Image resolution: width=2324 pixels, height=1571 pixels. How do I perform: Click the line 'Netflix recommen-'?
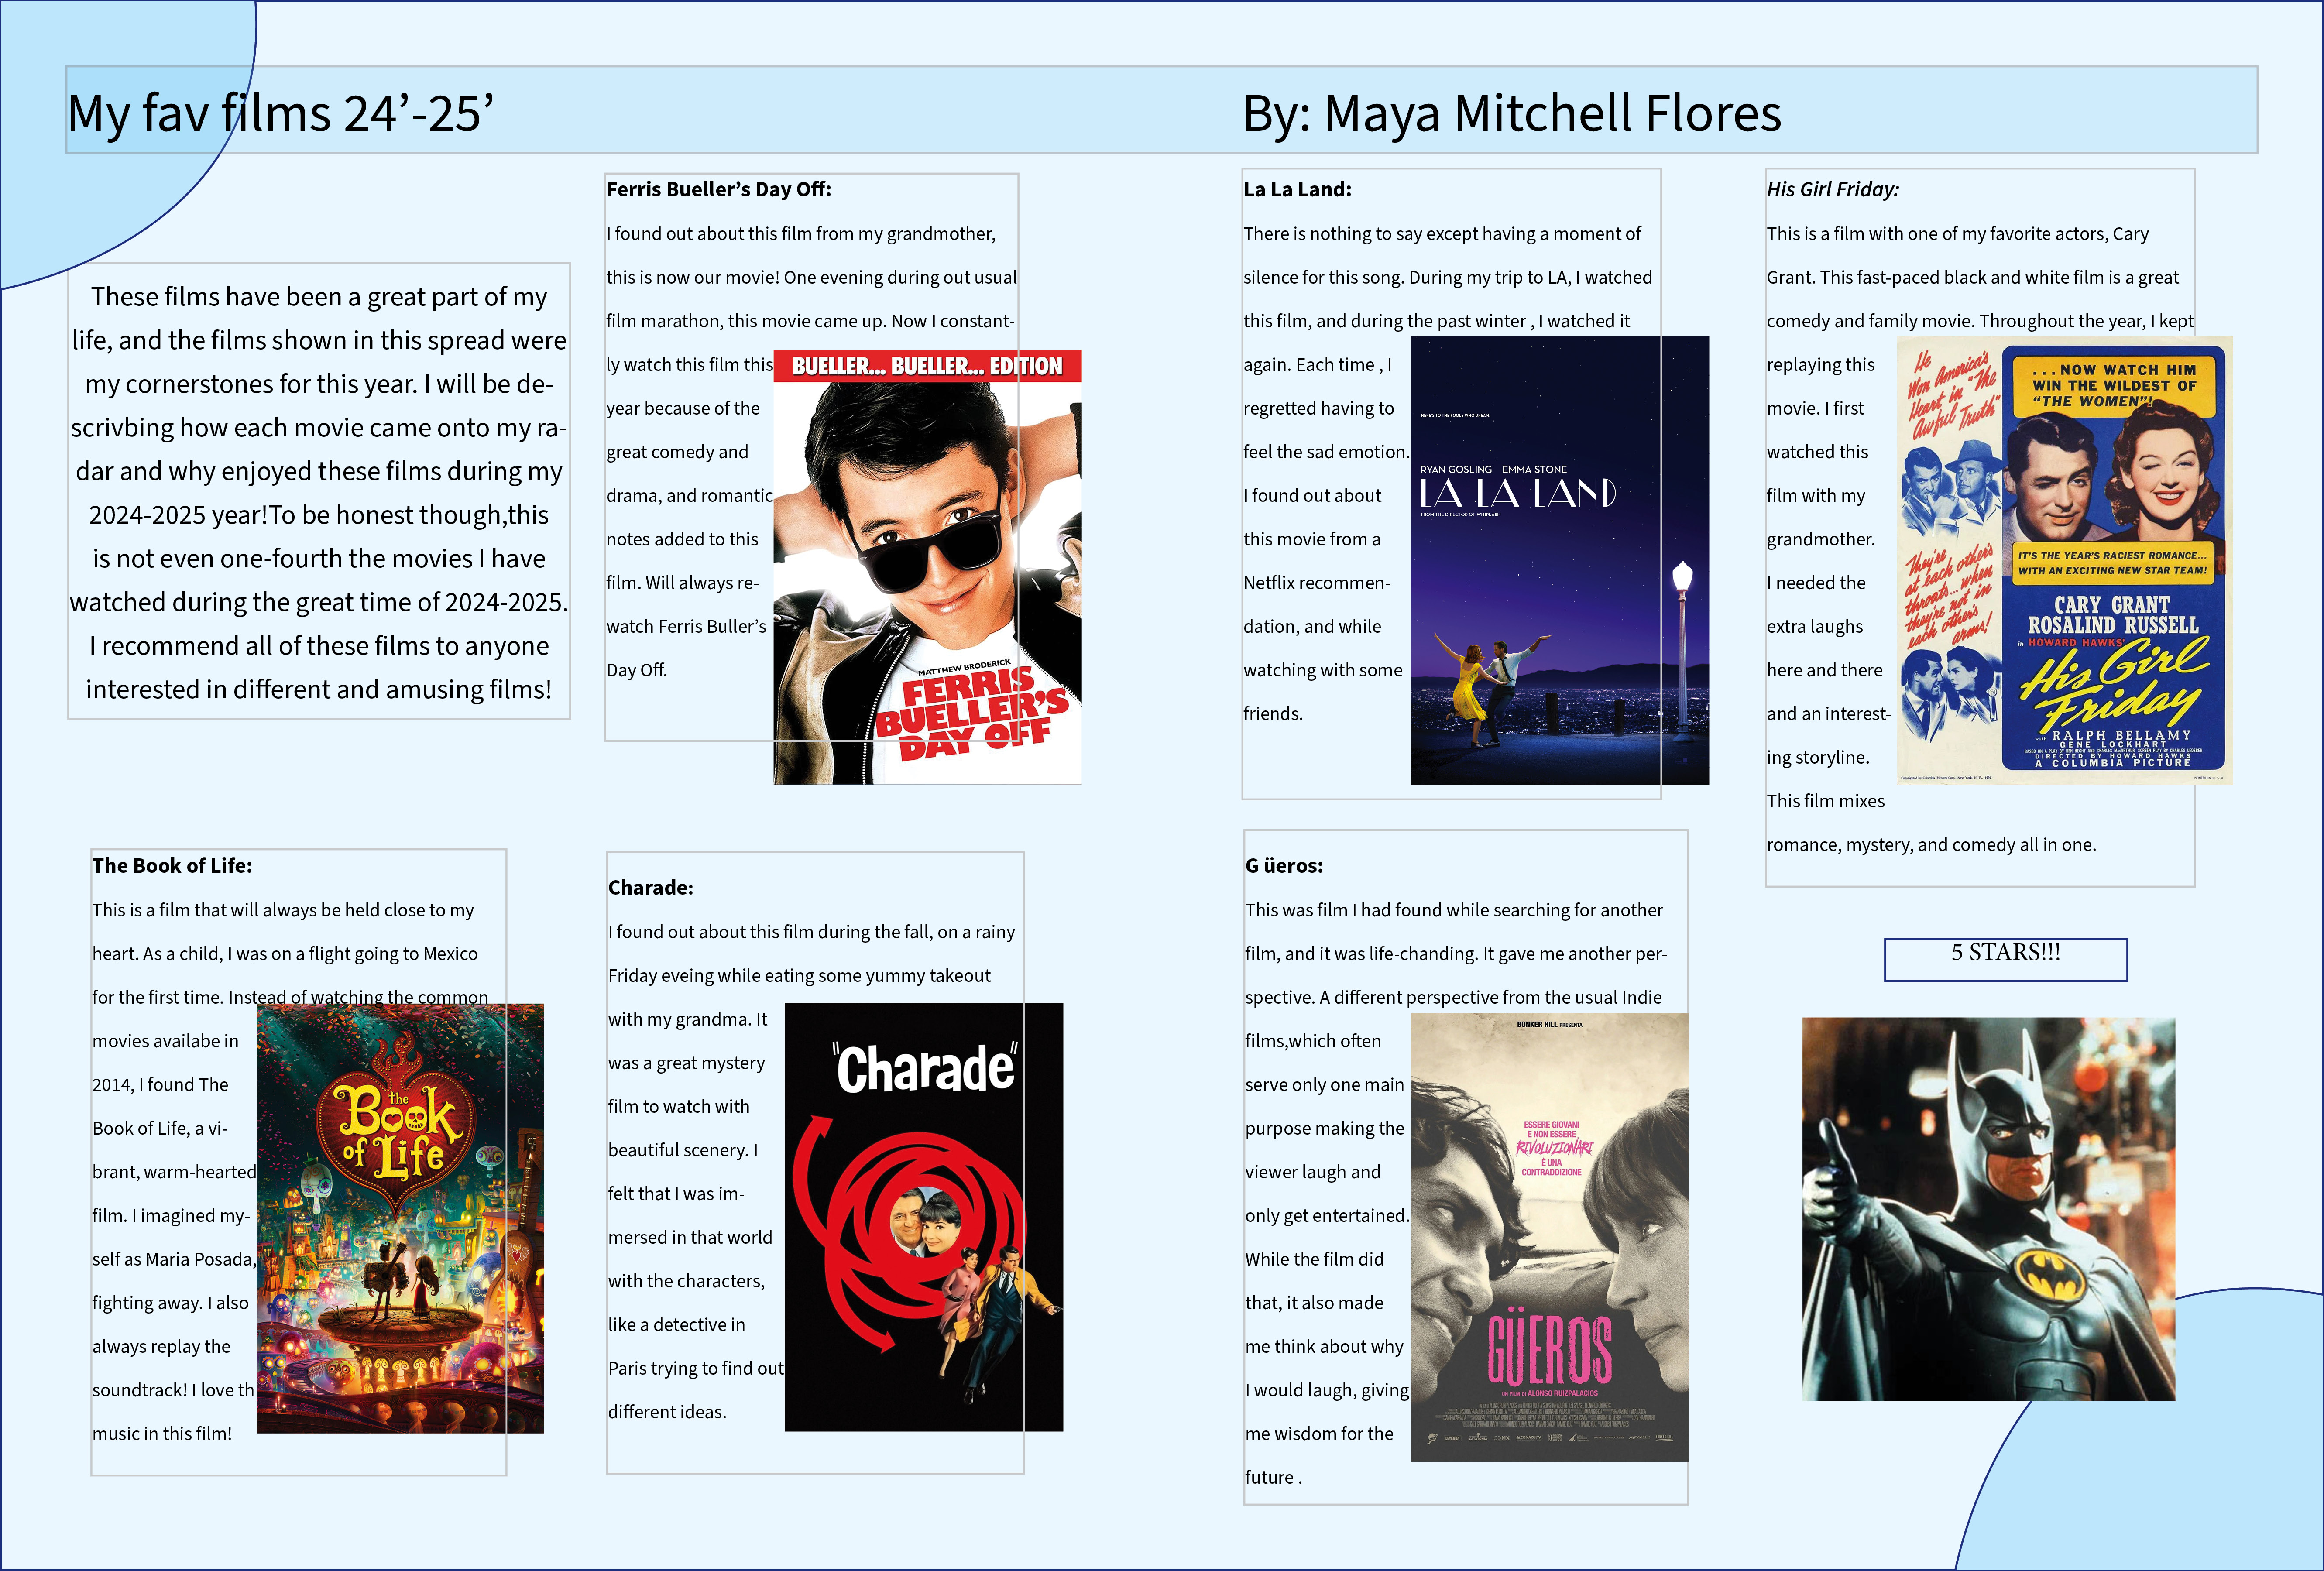point(1317,583)
